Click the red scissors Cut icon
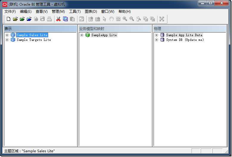This screenshot has width=232, height=157. [58, 19]
